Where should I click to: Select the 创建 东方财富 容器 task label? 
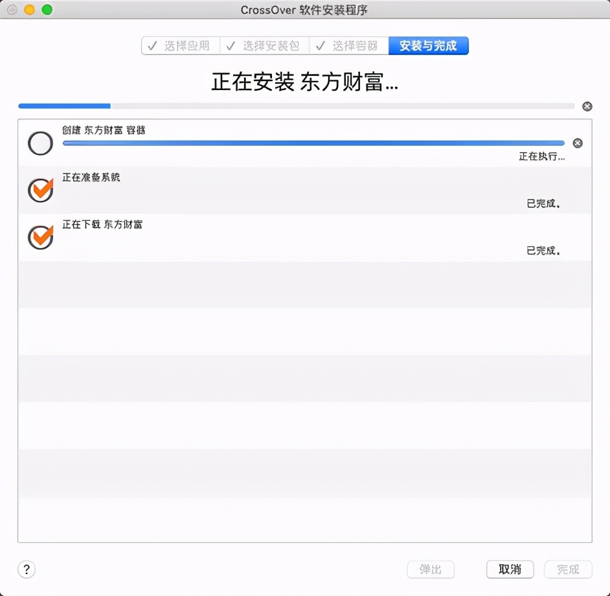tap(104, 130)
